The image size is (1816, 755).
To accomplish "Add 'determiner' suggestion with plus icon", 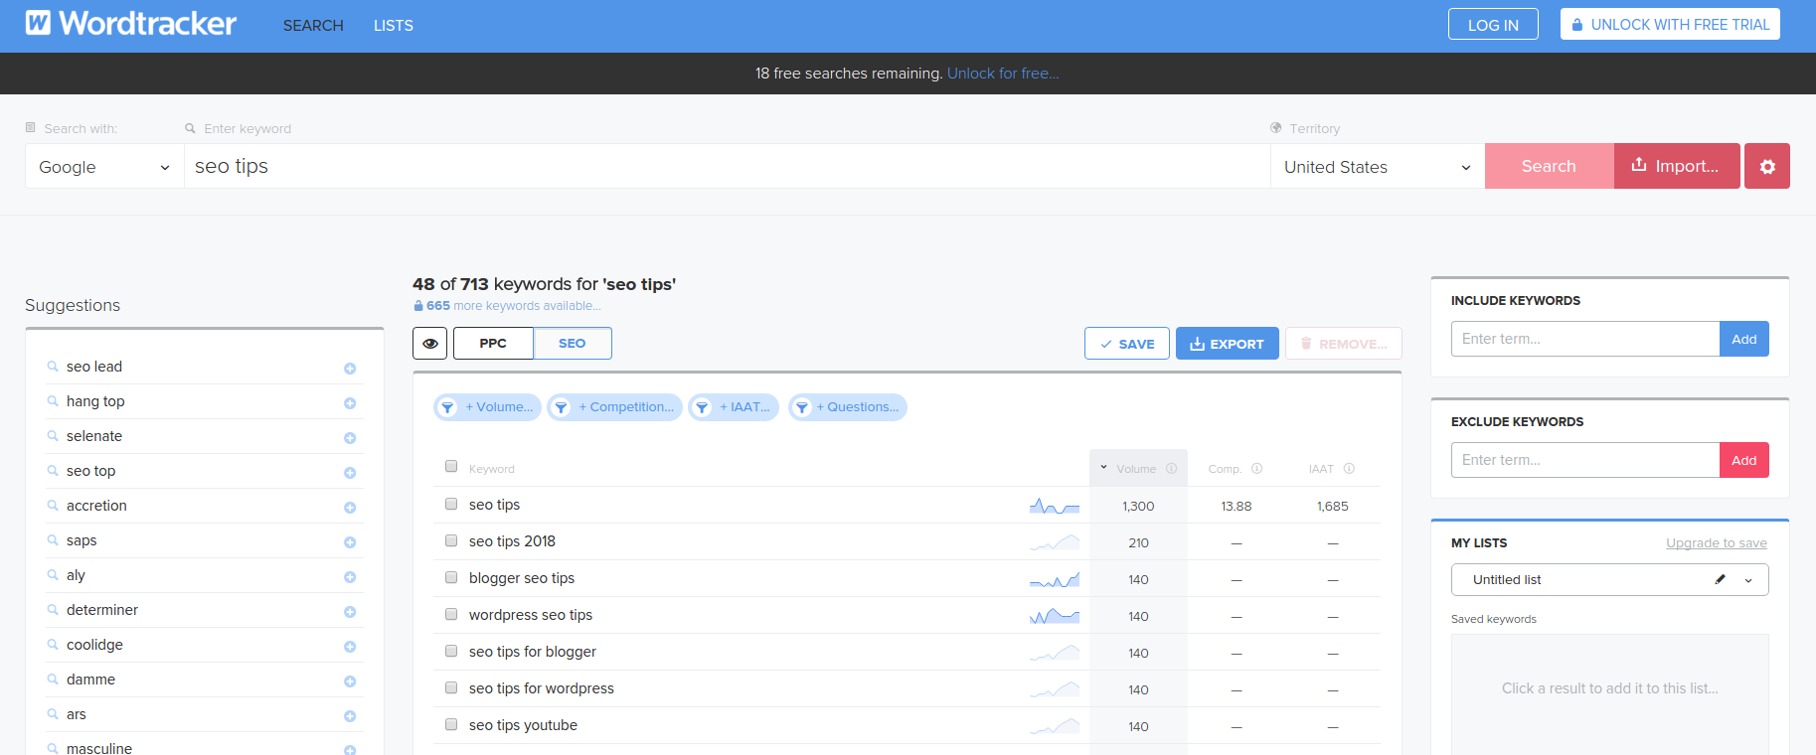I will pyautogui.click(x=350, y=612).
